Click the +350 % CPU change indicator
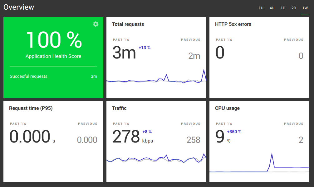This screenshot has height=187, width=314. [x=234, y=132]
